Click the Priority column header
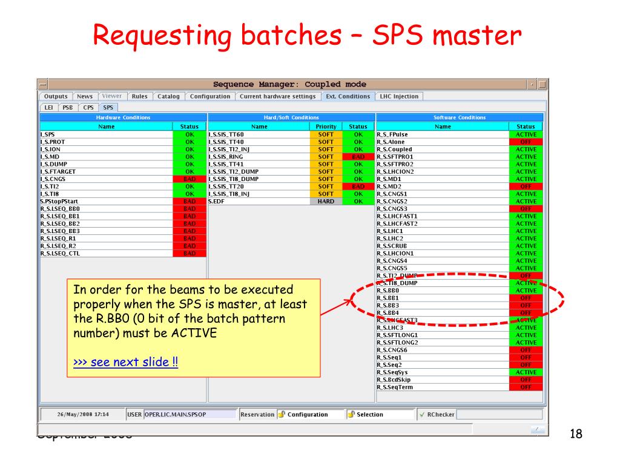The image size is (620, 465). click(326, 127)
